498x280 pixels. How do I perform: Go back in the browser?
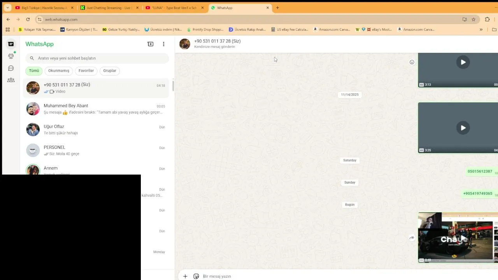click(8, 19)
